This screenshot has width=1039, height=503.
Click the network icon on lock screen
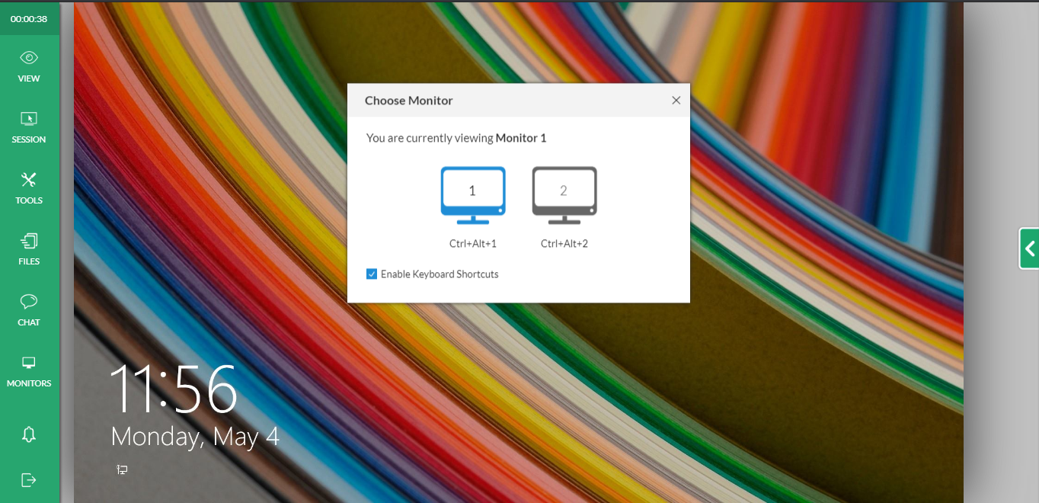[x=122, y=469]
